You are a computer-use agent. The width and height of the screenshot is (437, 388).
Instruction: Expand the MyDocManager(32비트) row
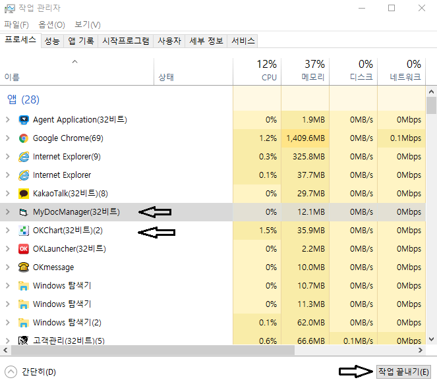8,212
